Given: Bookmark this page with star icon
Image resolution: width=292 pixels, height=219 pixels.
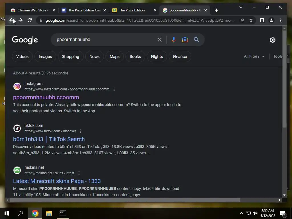Looking at the screenshot, I should click(x=251, y=20).
